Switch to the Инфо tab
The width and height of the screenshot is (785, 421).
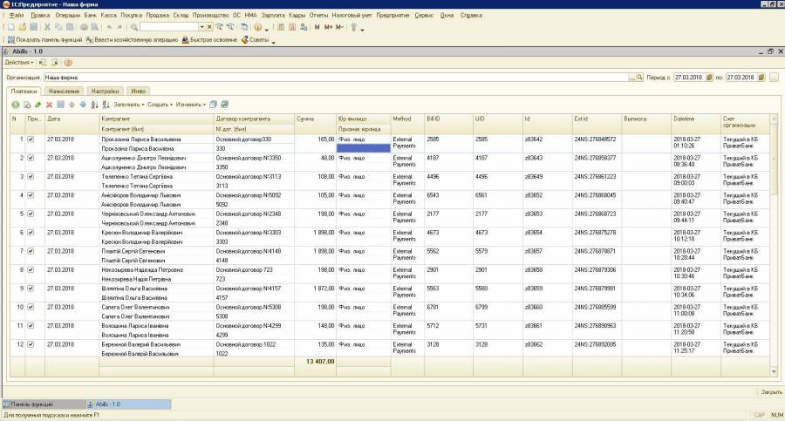[138, 92]
